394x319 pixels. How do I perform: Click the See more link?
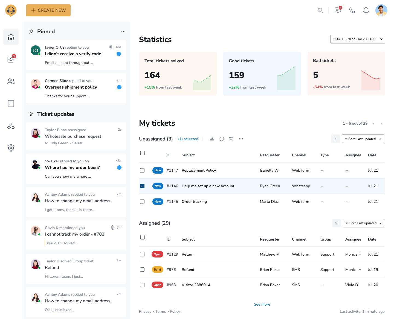click(x=262, y=304)
